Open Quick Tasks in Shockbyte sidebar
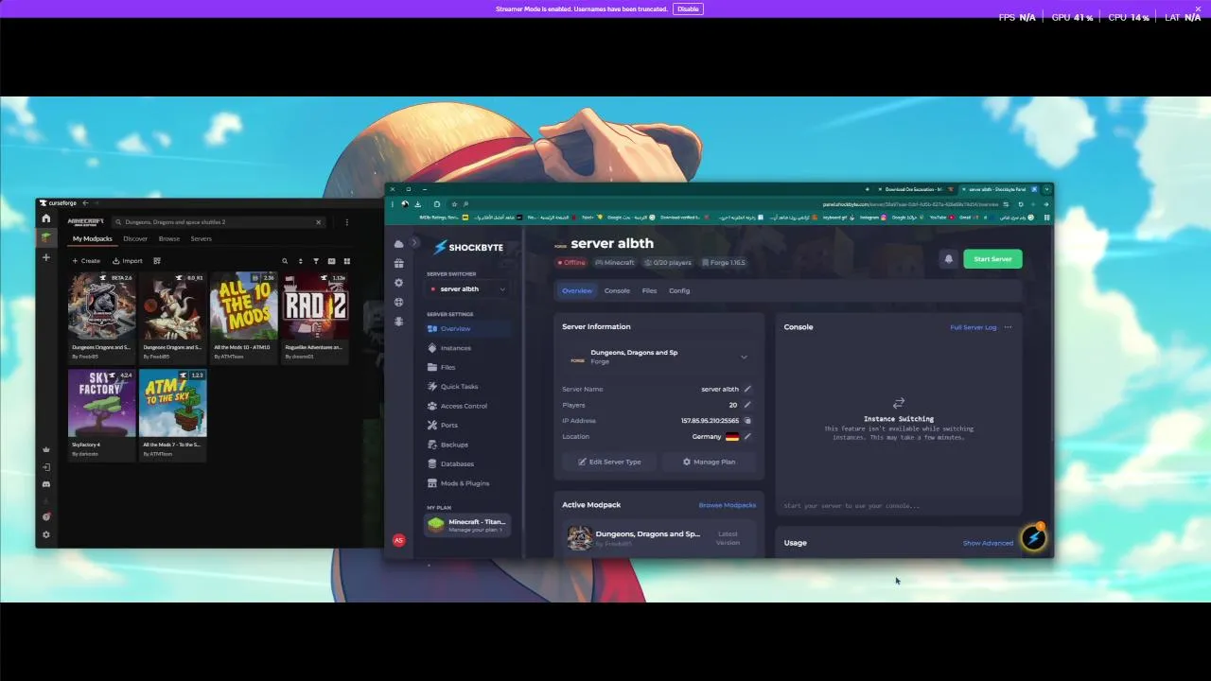 pyautogui.click(x=467, y=386)
